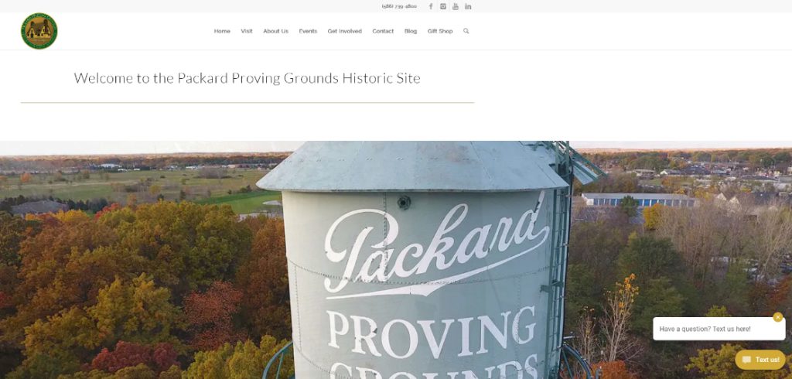
Task: Open the Blog link
Action: tap(411, 32)
